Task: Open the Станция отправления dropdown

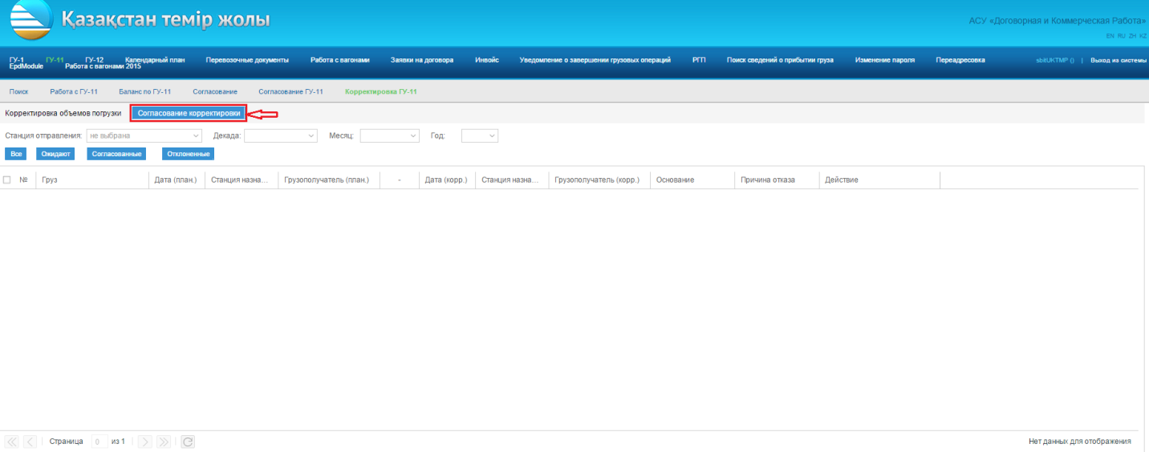Action: pyautogui.click(x=144, y=136)
